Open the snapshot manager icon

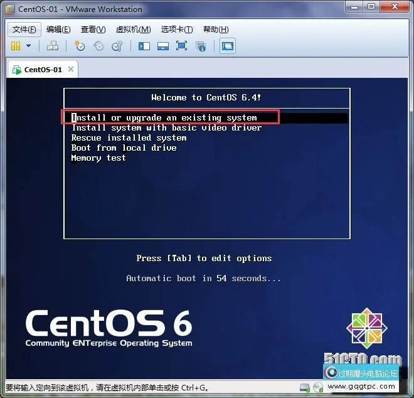click(117, 46)
